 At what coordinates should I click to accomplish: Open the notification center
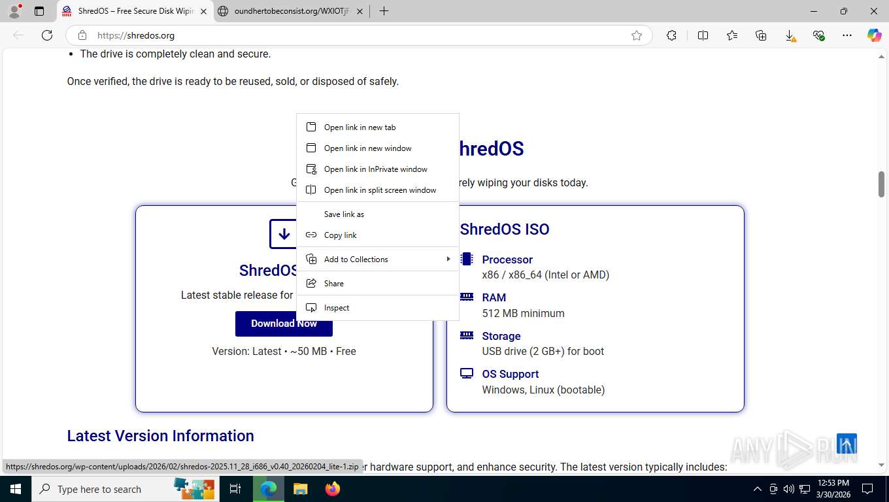tap(867, 489)
